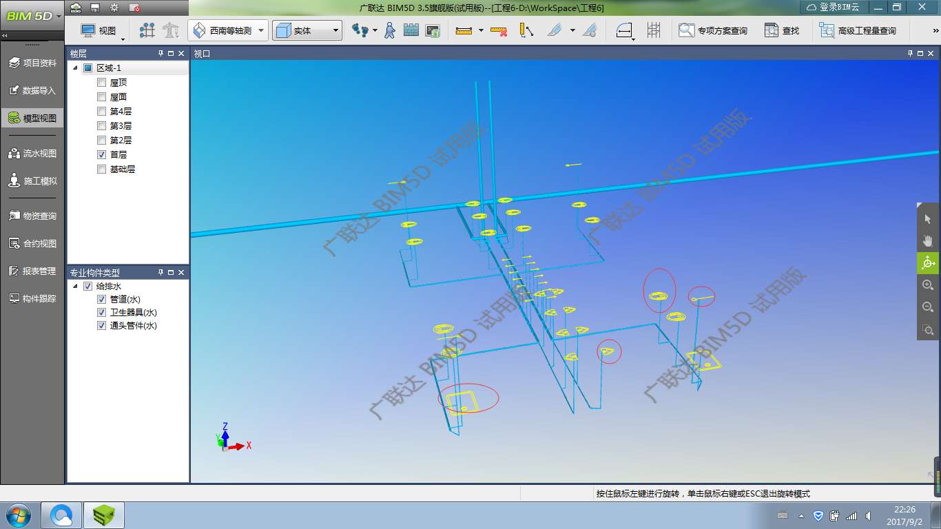941x529 pixels.
Task: Open the 西南等轴测 view direction dropdown
Action: 261,30
